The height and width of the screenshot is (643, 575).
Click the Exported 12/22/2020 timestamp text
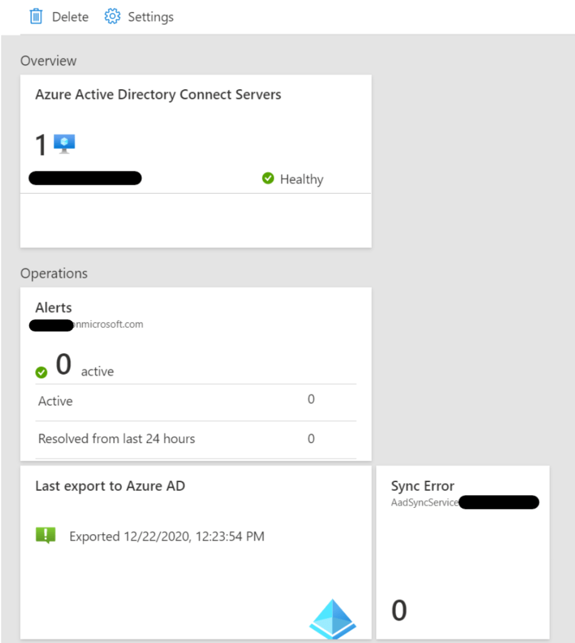pyautogui.click(x=166, y=537)
